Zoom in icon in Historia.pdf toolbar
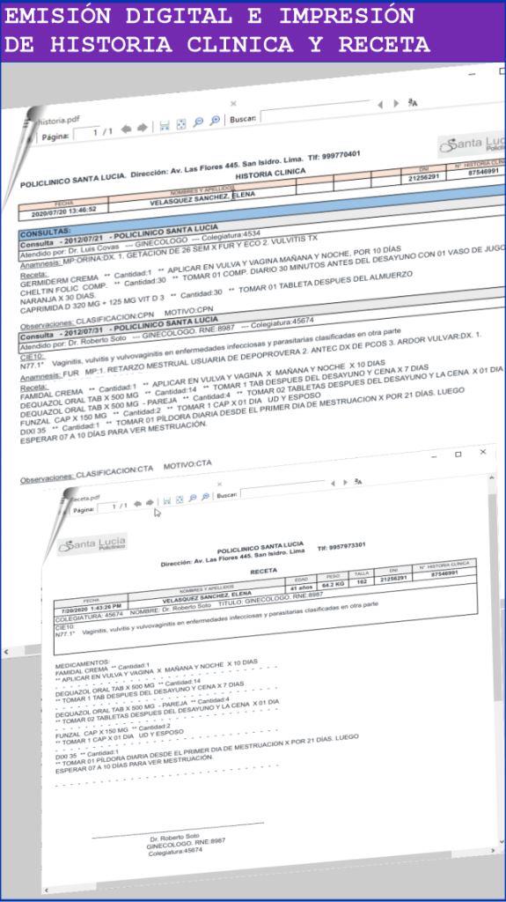The width and height of the screenshot is (506, 902). (x=215, y=121)
